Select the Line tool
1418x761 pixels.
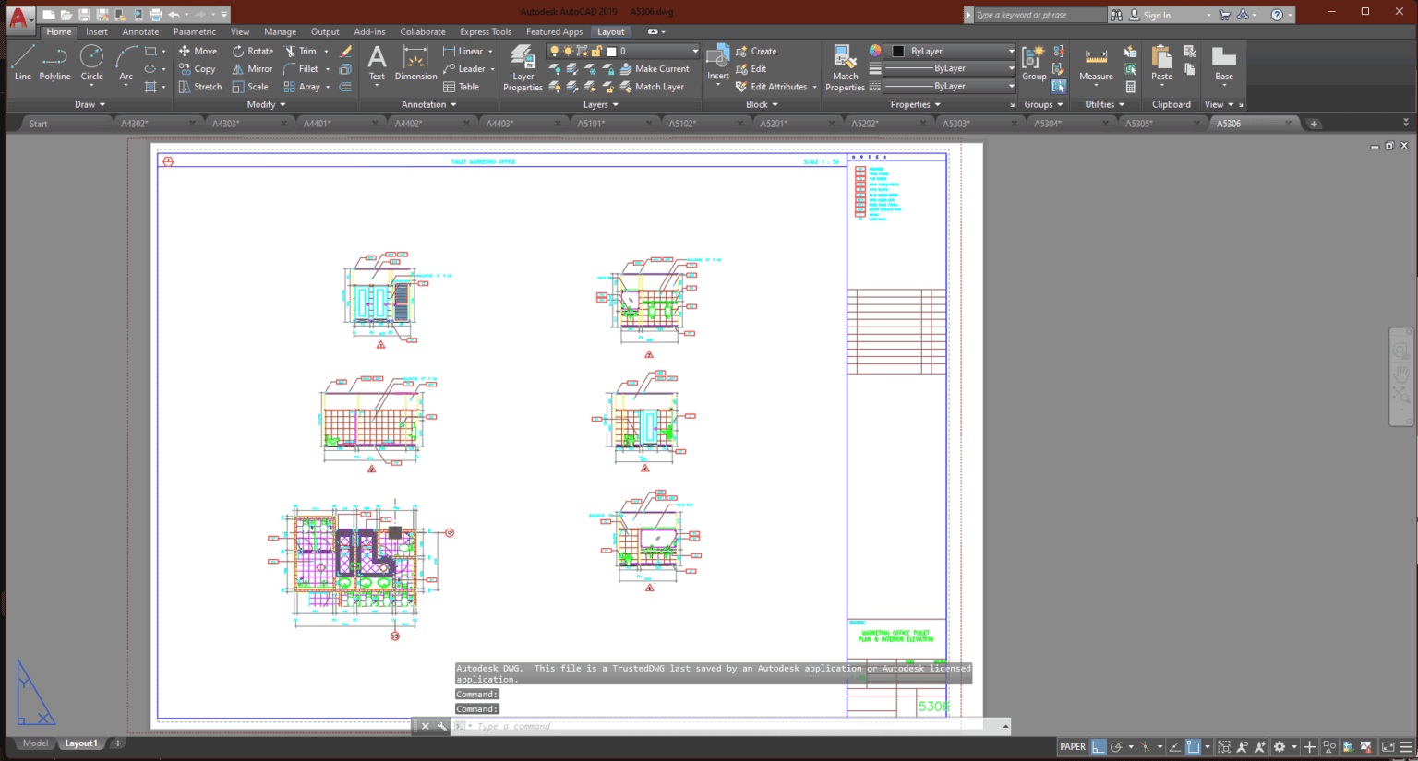point(22,63)
